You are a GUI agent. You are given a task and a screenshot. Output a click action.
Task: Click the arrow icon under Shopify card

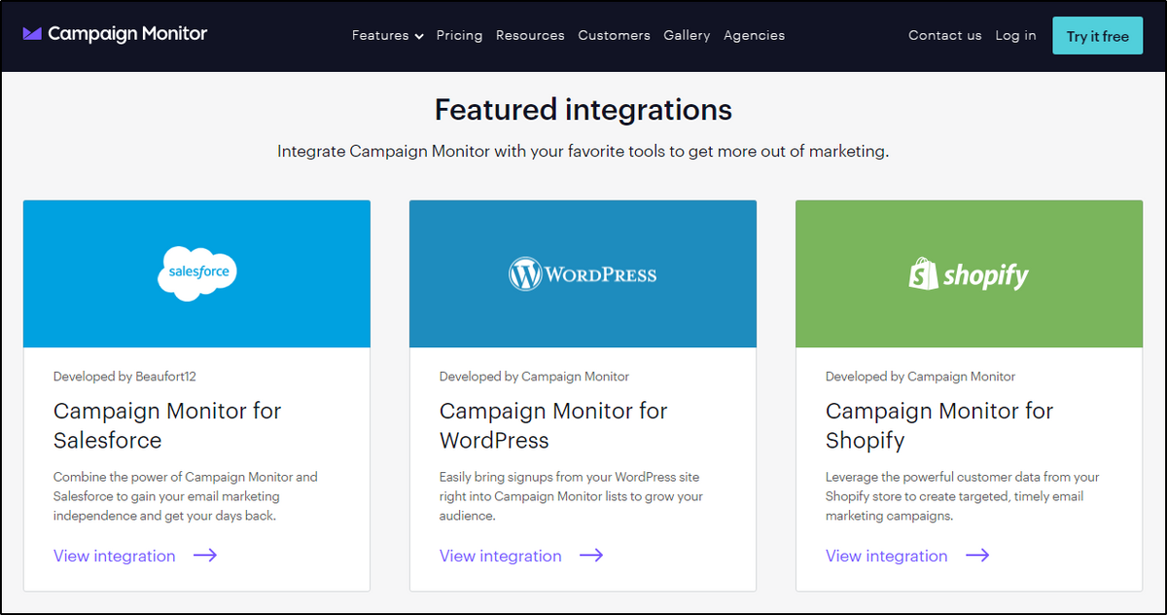[977, 556]
